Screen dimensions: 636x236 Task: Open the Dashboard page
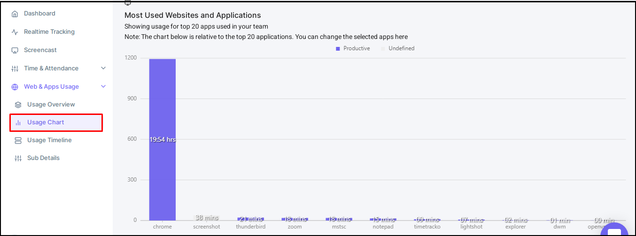tap(39, 14)
